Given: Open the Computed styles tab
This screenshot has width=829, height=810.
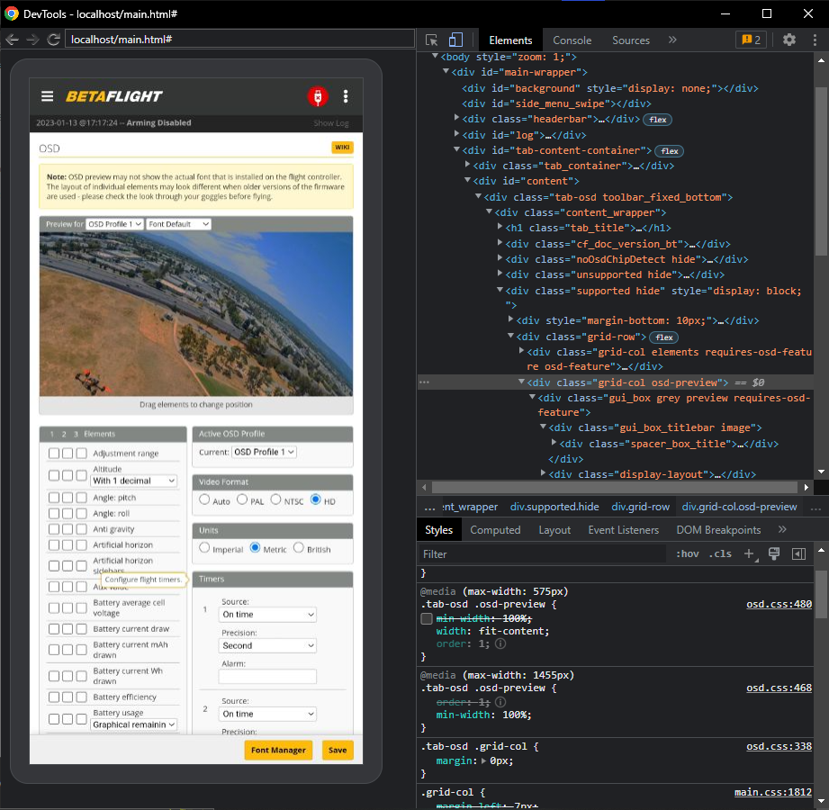Looking at the screenshot, I should pos(495,530).
